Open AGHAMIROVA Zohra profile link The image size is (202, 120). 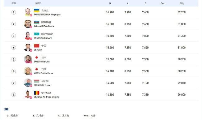pyautogui.click(x=44, y=26)
